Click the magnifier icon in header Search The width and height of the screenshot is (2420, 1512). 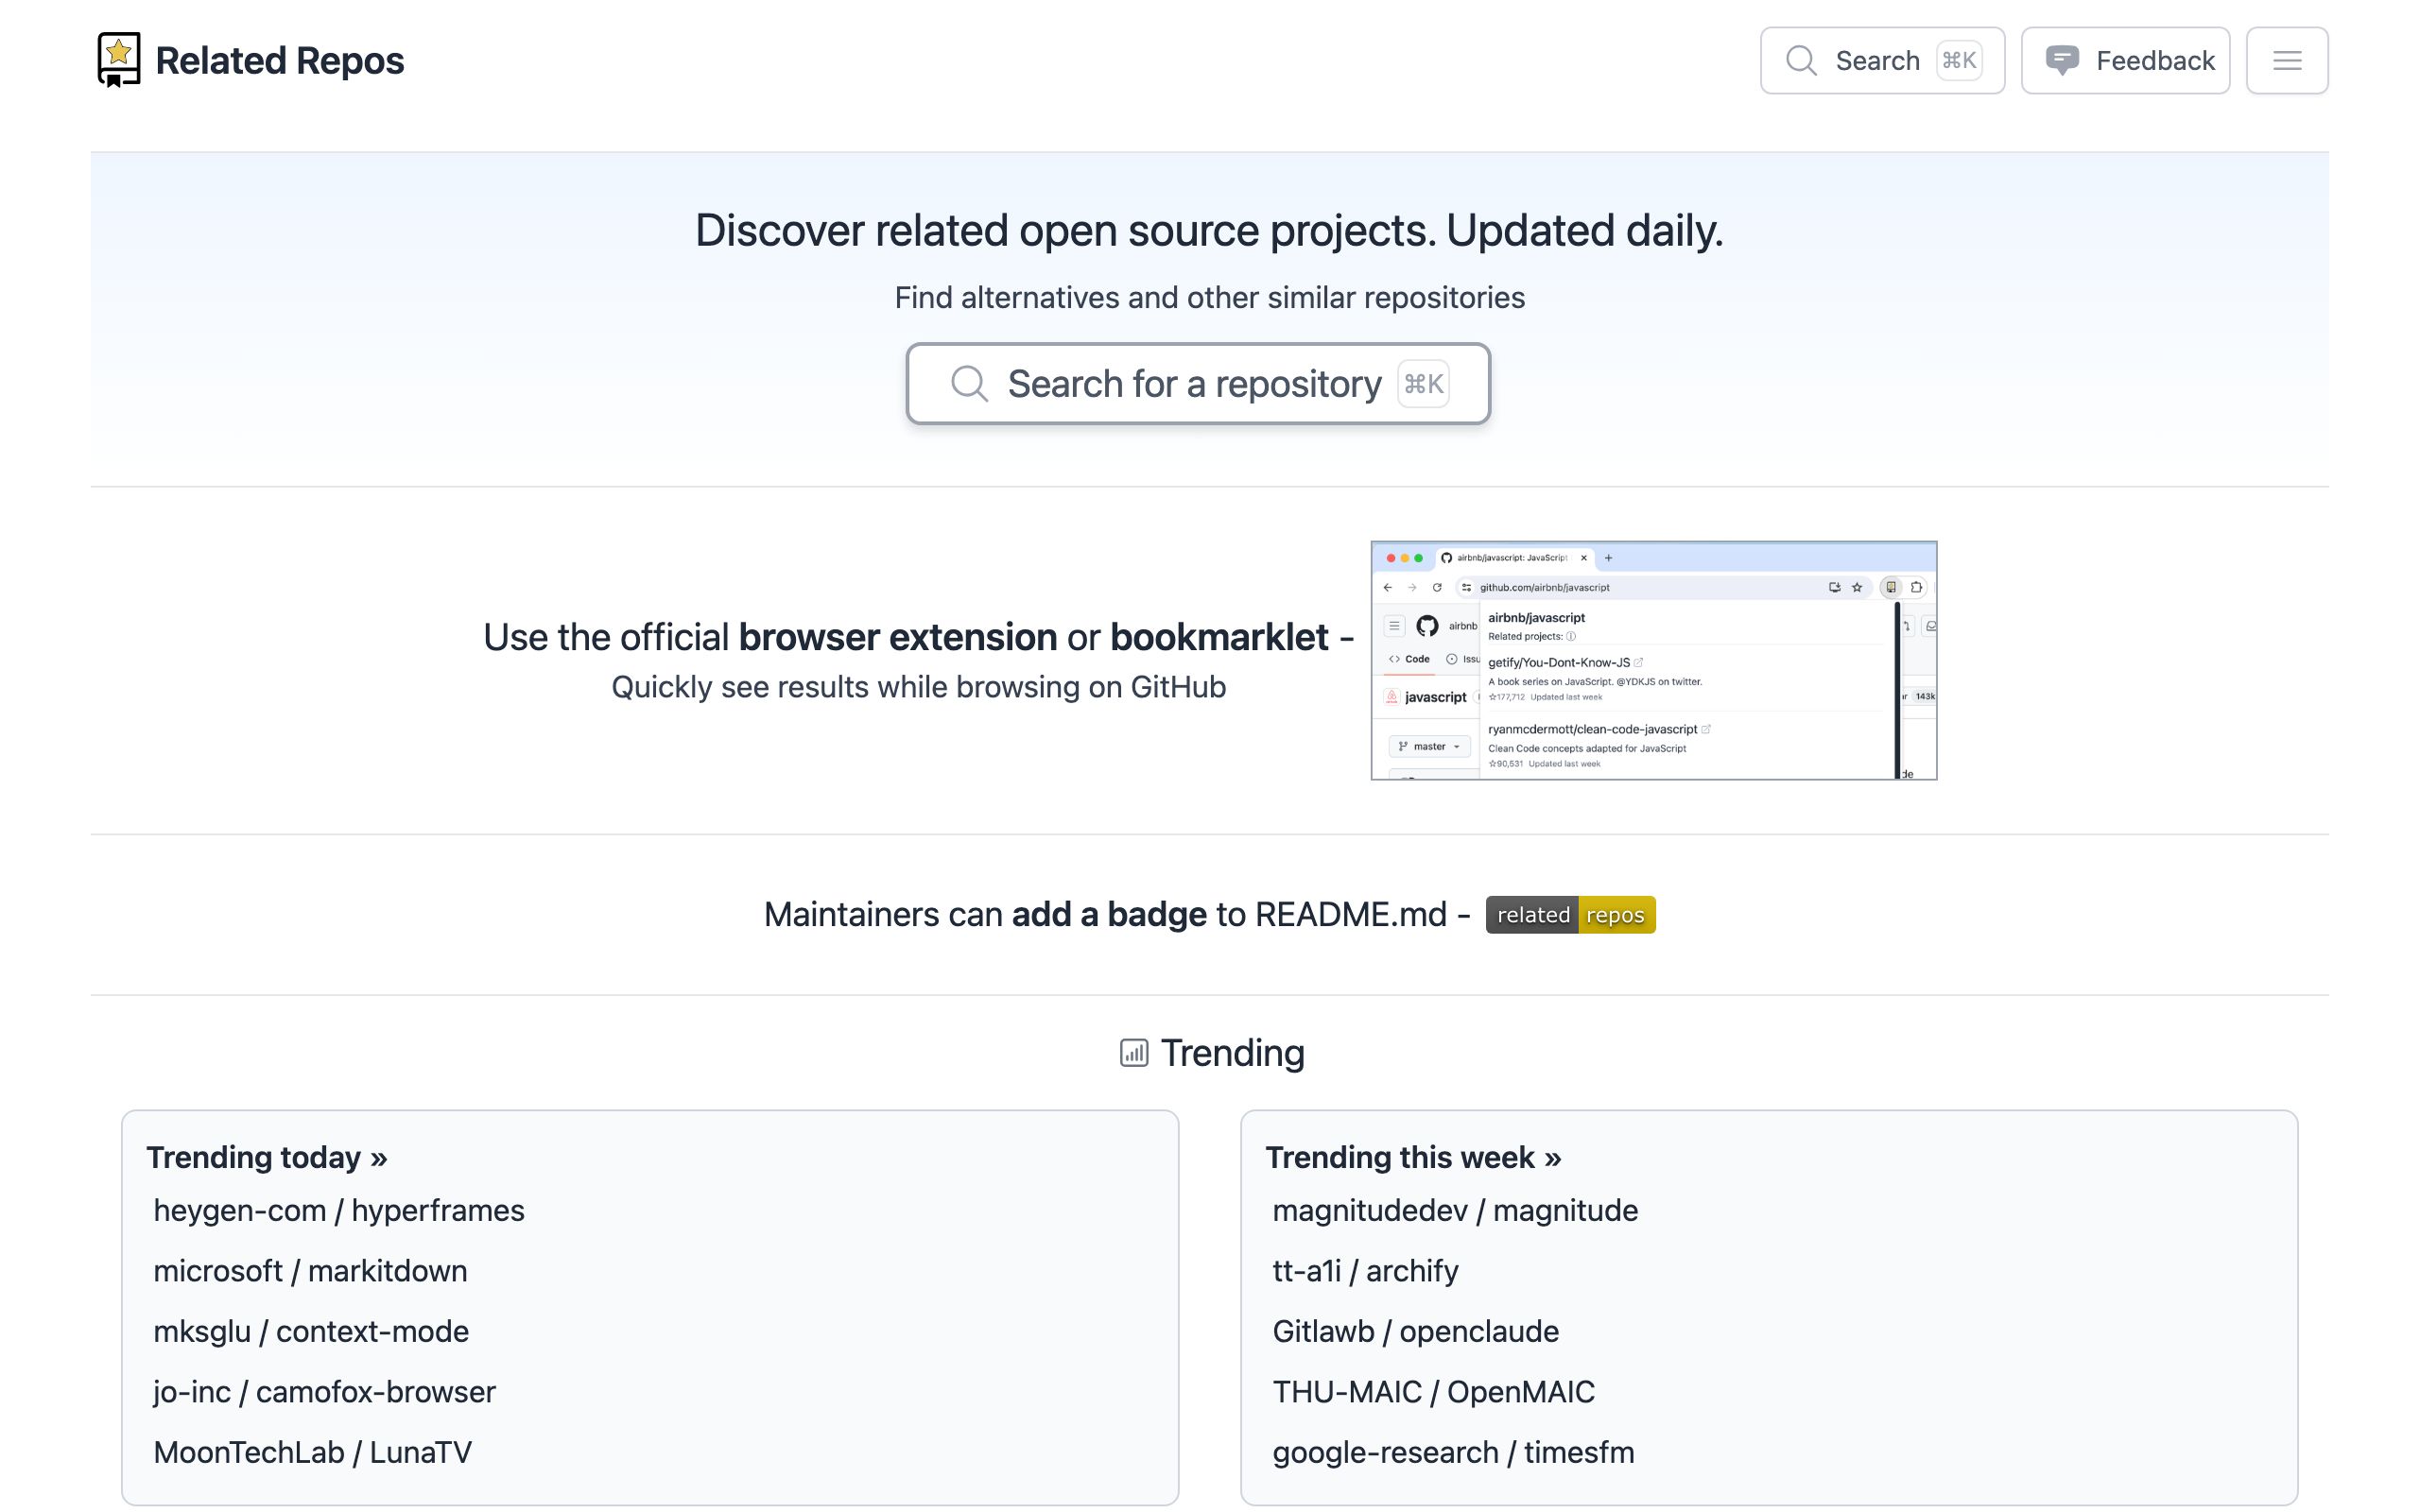coord(1801,61)
